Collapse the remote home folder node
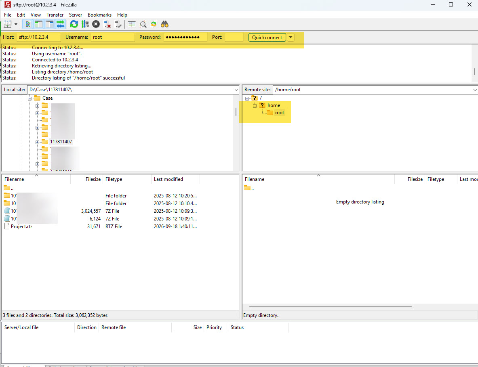Viewport: 478px width, 367px height. pos(255,106)
